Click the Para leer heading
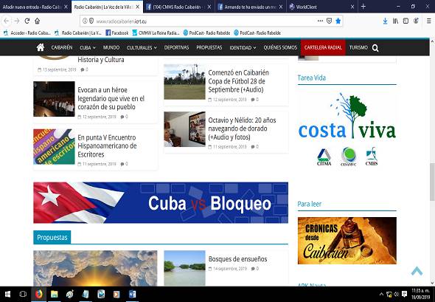Viewport: 435px width, 302px height. click(x=310, y=204)
